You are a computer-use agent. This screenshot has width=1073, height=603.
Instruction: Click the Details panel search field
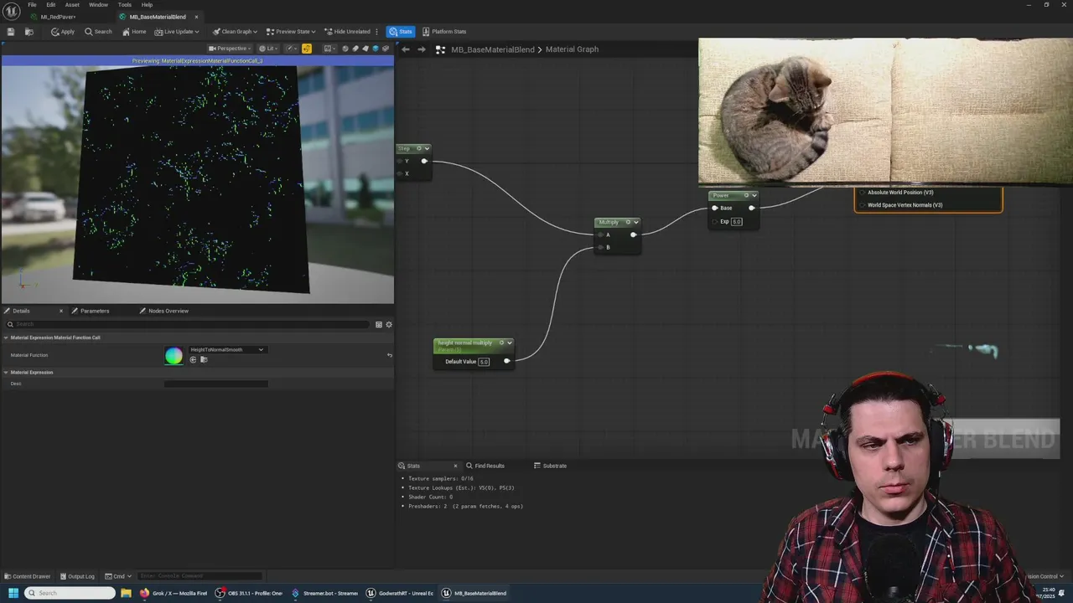pyautogui.click(x=189, y=324)
